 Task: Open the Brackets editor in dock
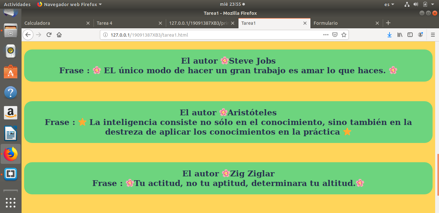[x=11, y=174]
